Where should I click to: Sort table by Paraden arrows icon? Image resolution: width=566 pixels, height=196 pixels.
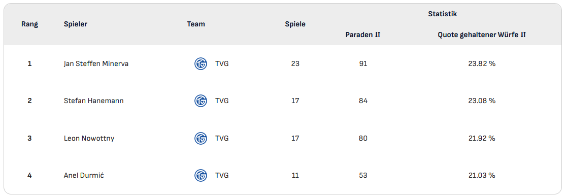point(378,35)
